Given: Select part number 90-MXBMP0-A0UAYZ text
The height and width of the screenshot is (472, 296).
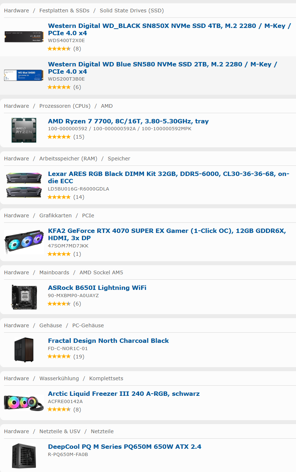Looking at the screenshot, I should 73,296.
